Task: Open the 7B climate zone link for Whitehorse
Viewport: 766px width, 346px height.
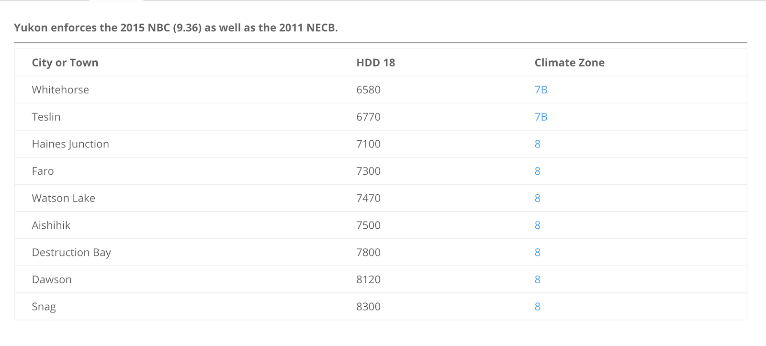Action: (x=541, y=90)
